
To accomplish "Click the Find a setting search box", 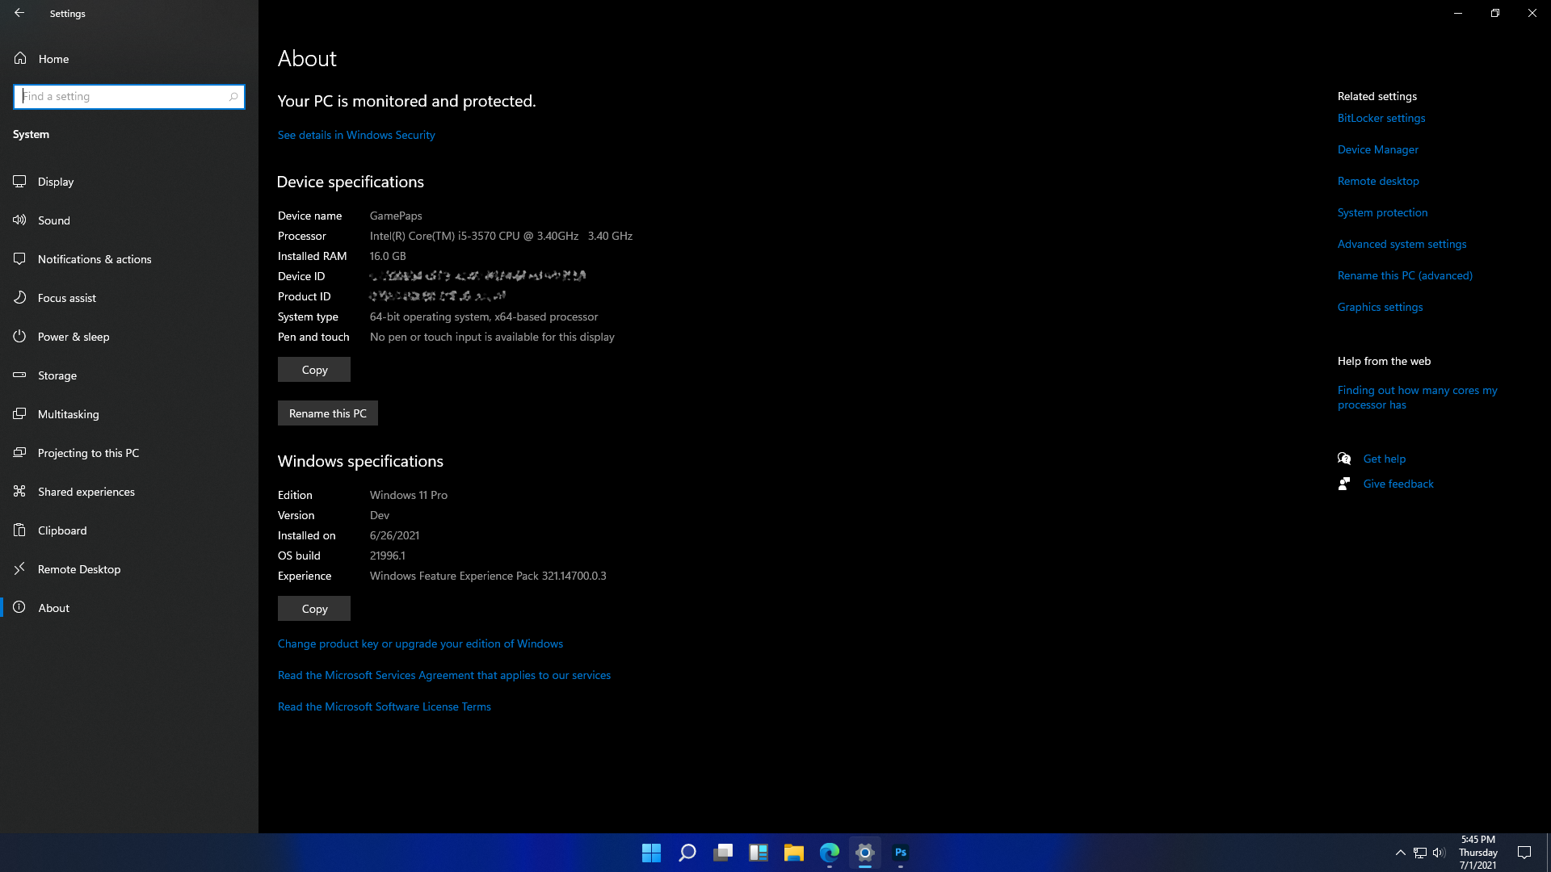I will [128, 96].
